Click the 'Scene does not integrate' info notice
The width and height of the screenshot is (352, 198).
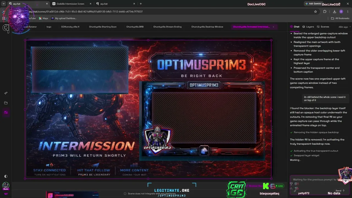point(150,194)
